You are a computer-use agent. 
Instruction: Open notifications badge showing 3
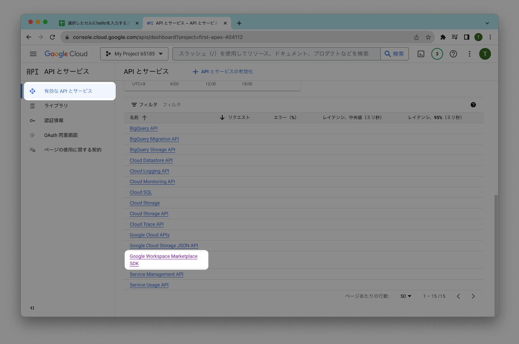[x=437, y=54]
